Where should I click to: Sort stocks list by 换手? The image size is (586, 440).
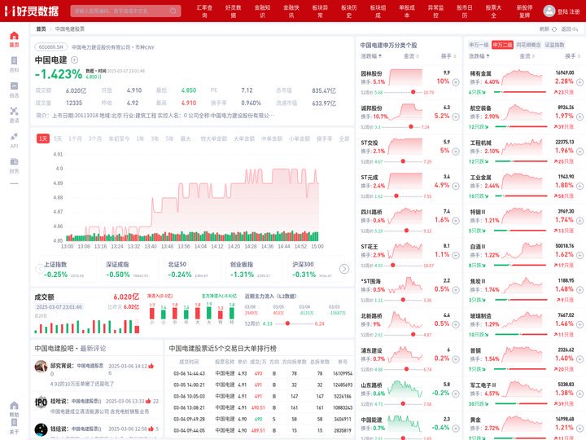[448, 56]
